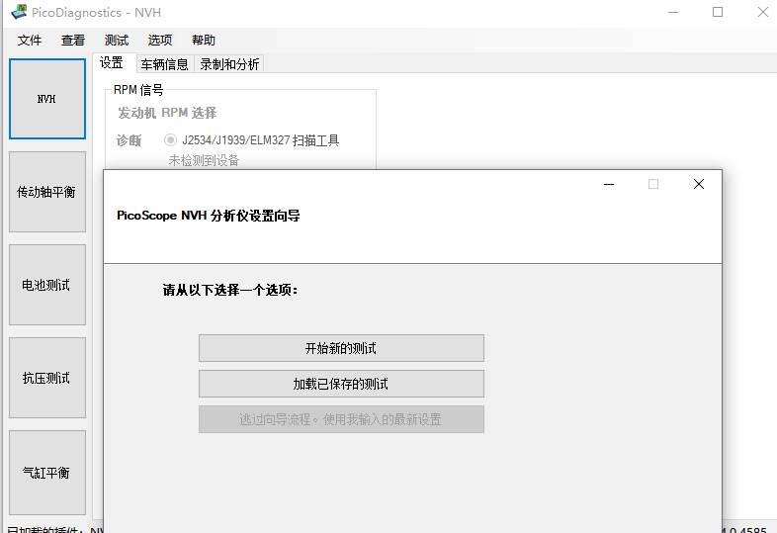Click the 未检测到设备 status text
This screenshot has height=533, width=777.
[205, 160]
